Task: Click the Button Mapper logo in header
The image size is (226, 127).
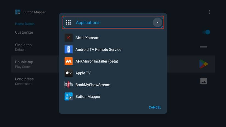Action: coord(18,12)
